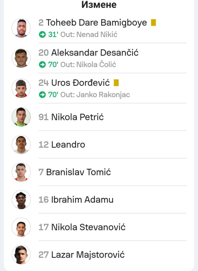
Task: Tap the Out: Nenad Nikić substitution text
Action: [x=89, y=35]
